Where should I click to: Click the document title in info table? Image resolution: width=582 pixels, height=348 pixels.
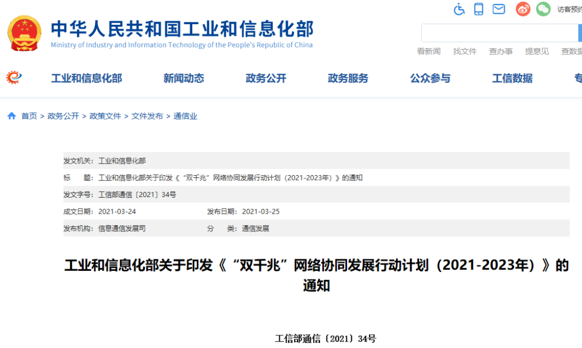coord(230,178)
